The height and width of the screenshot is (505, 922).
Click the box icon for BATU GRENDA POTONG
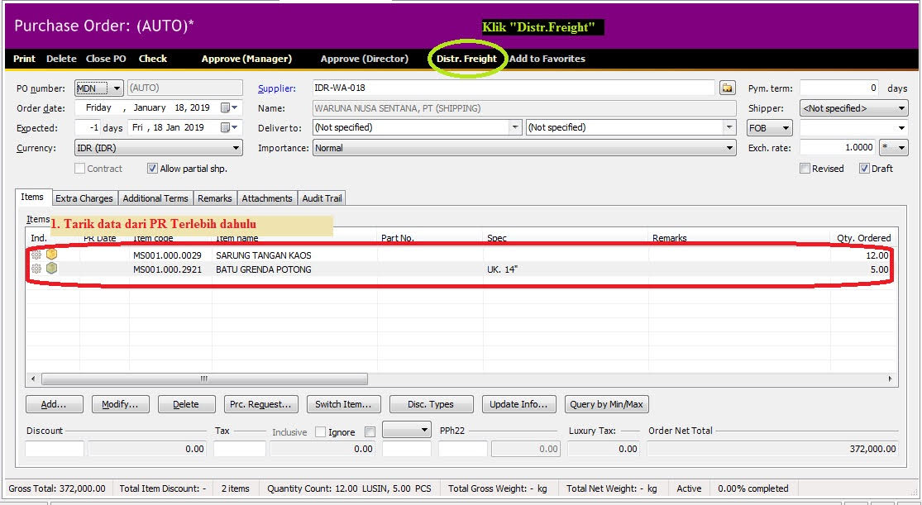[51, 269]
